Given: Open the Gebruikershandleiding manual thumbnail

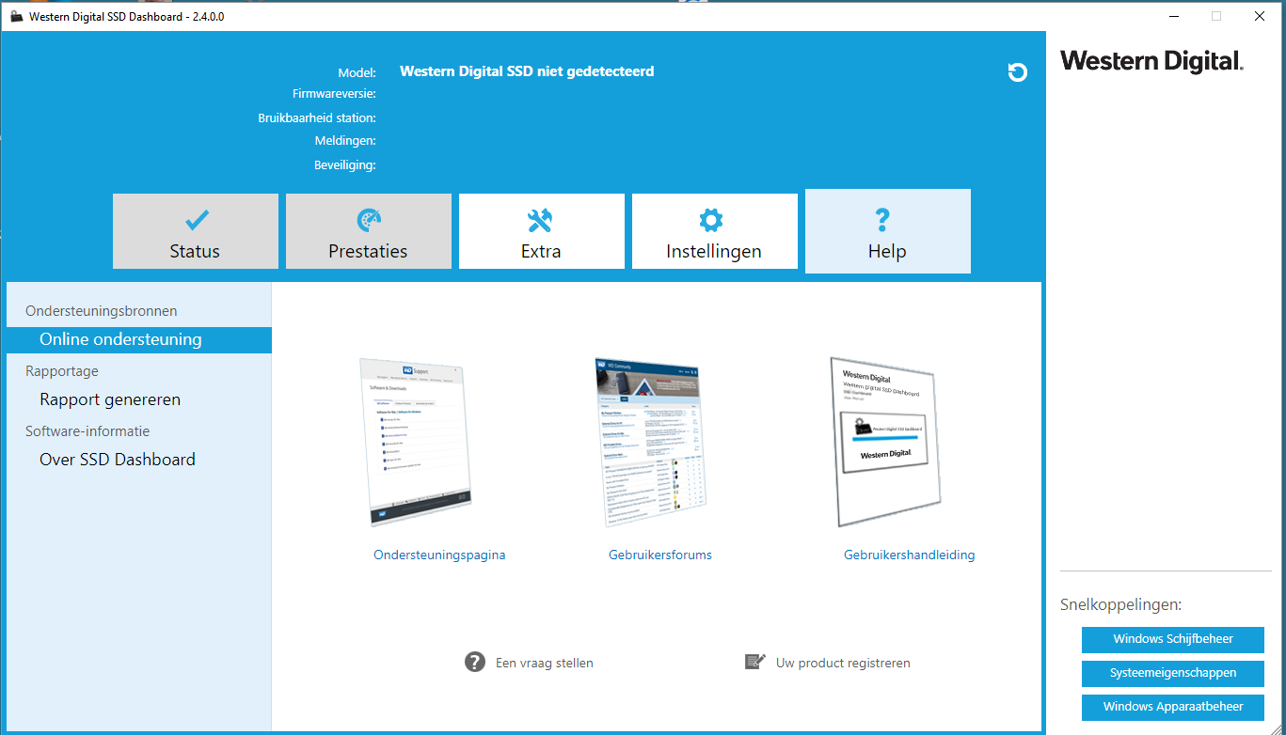Looking at the screenshot, I should point(885,442).
